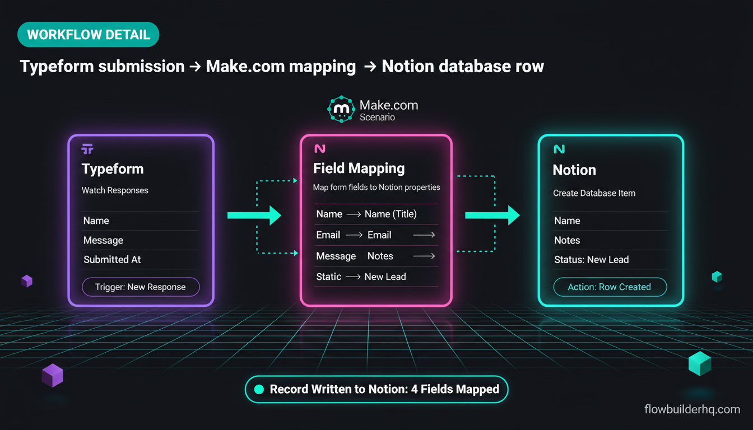Select the Message row in Typeform card
Viewport: 753px width, 430px height.
140,240
